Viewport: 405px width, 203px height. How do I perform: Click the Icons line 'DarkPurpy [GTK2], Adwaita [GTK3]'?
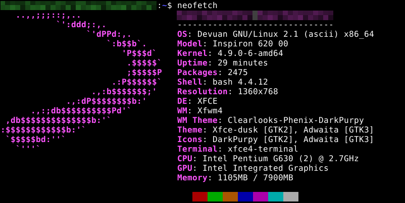293,140
